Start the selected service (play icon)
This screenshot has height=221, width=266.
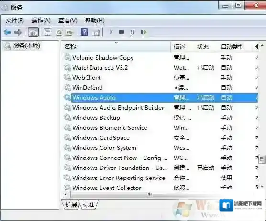(111, 32)
